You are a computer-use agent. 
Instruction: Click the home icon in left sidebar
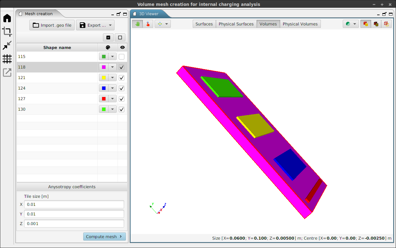coord(7,18)
